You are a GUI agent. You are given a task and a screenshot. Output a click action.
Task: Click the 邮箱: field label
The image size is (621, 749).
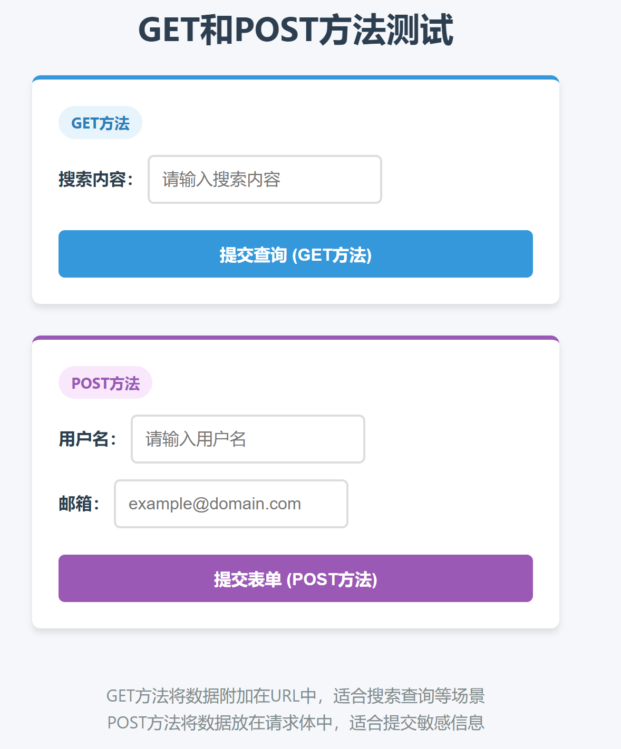pos(79,504)
